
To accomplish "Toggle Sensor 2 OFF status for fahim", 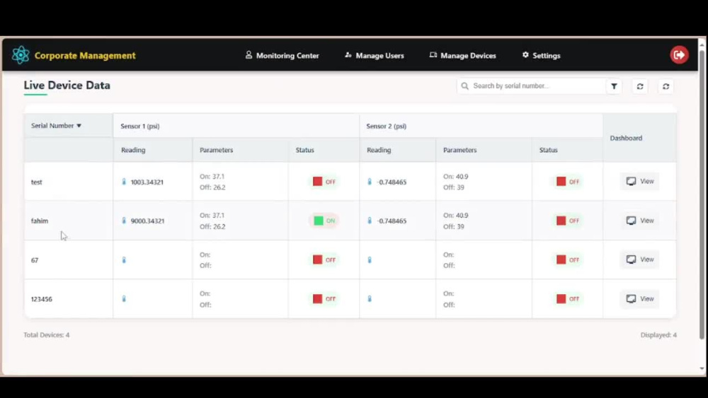I will [x=568, y=221].
